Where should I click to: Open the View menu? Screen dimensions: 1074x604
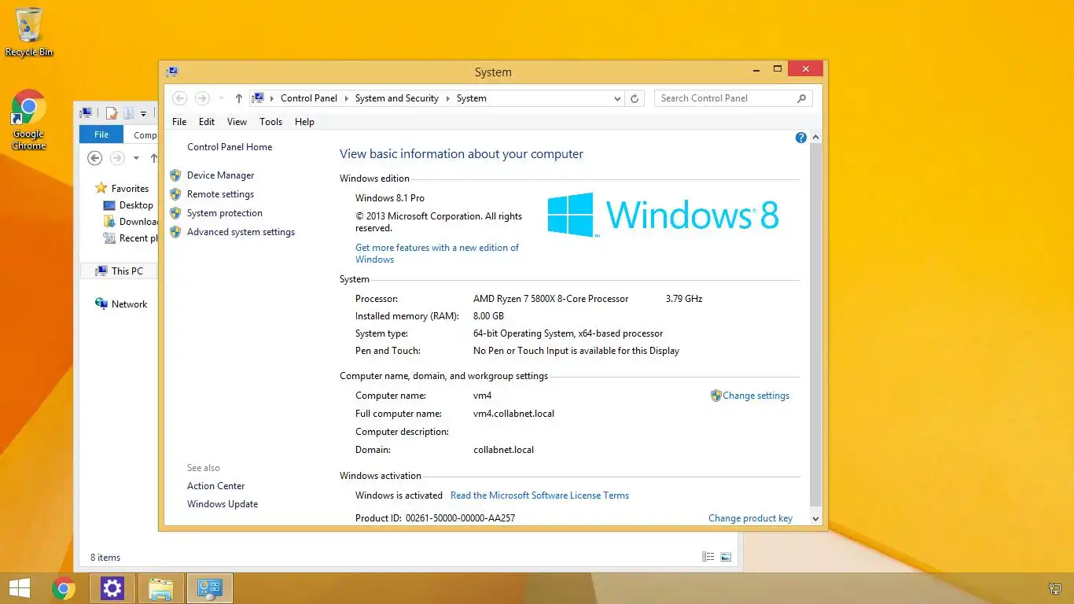coord(237,122)
